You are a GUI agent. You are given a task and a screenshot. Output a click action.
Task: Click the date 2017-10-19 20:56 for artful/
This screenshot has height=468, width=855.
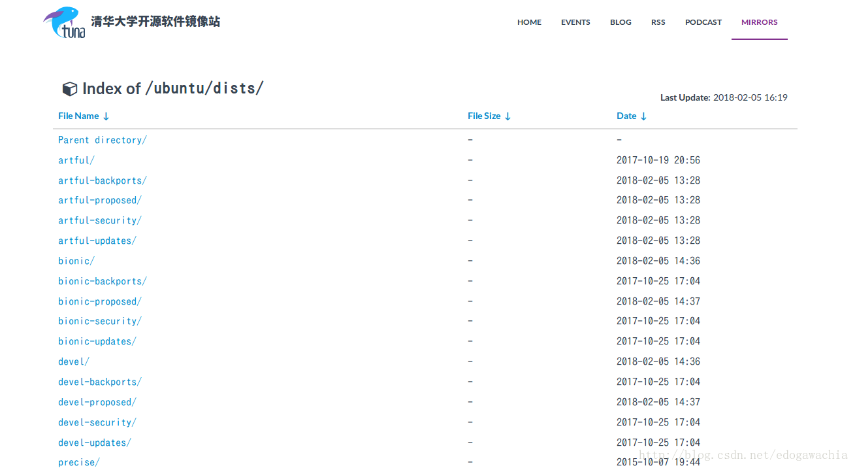(658, 160)
